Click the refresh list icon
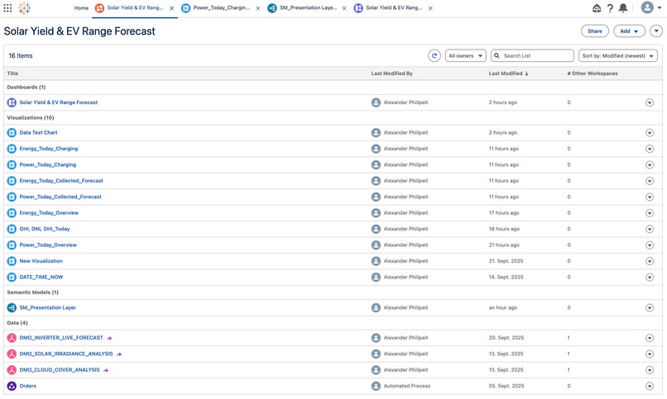The width and height of the screenshot is (667, 399). 434,55
